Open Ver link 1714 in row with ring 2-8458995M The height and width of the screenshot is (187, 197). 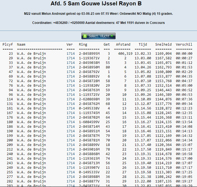click(70, 54)
